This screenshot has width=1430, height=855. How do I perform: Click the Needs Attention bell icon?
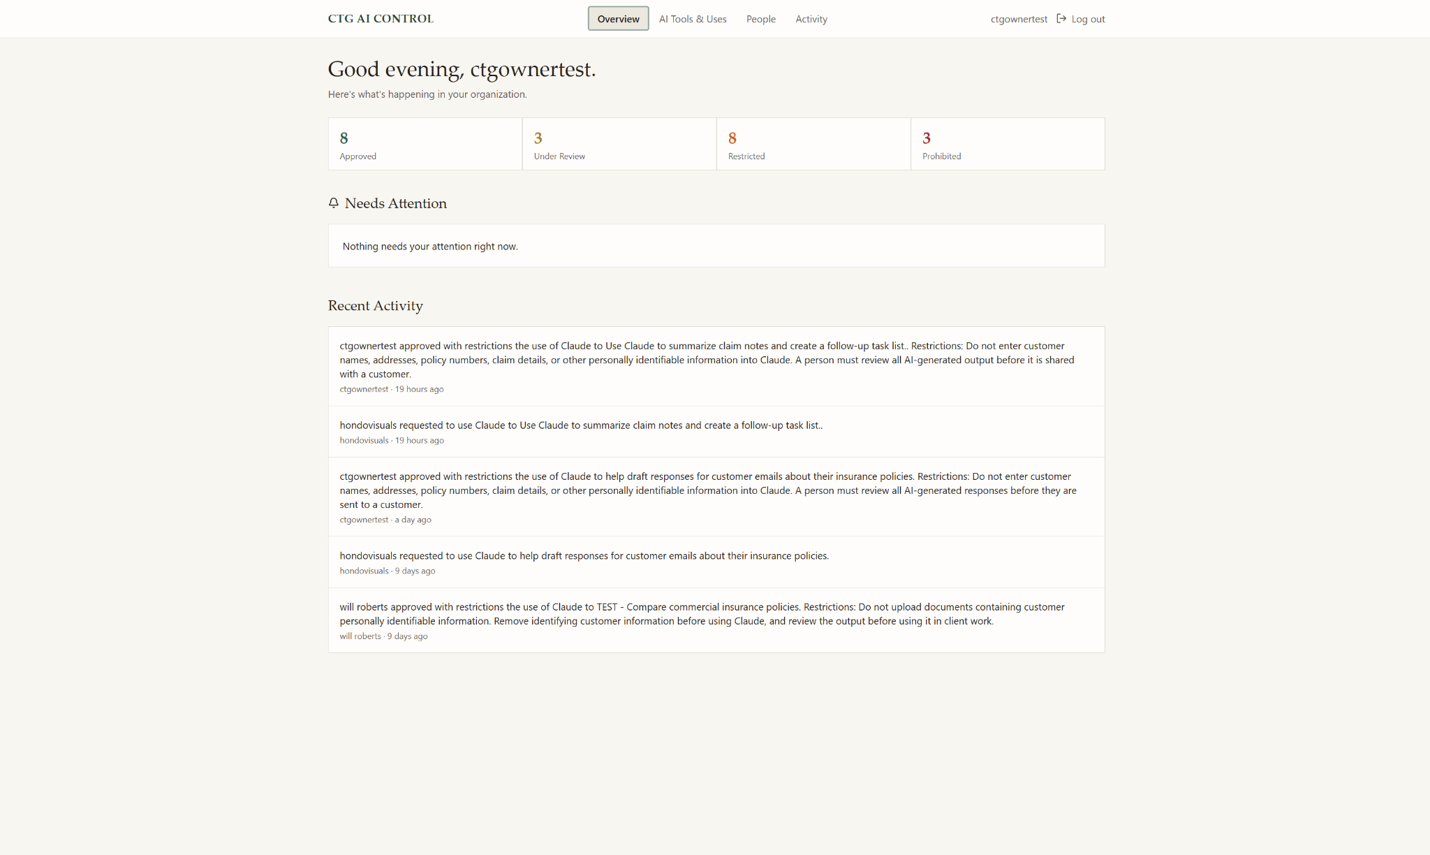coord(334,203)
